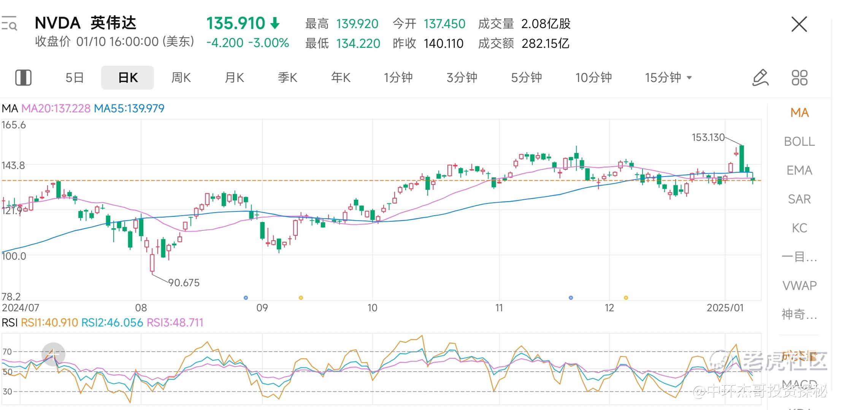Open the stock search list icon

9,24
